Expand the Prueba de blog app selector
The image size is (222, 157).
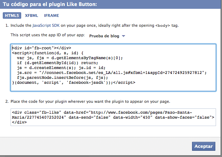[107, 36]
